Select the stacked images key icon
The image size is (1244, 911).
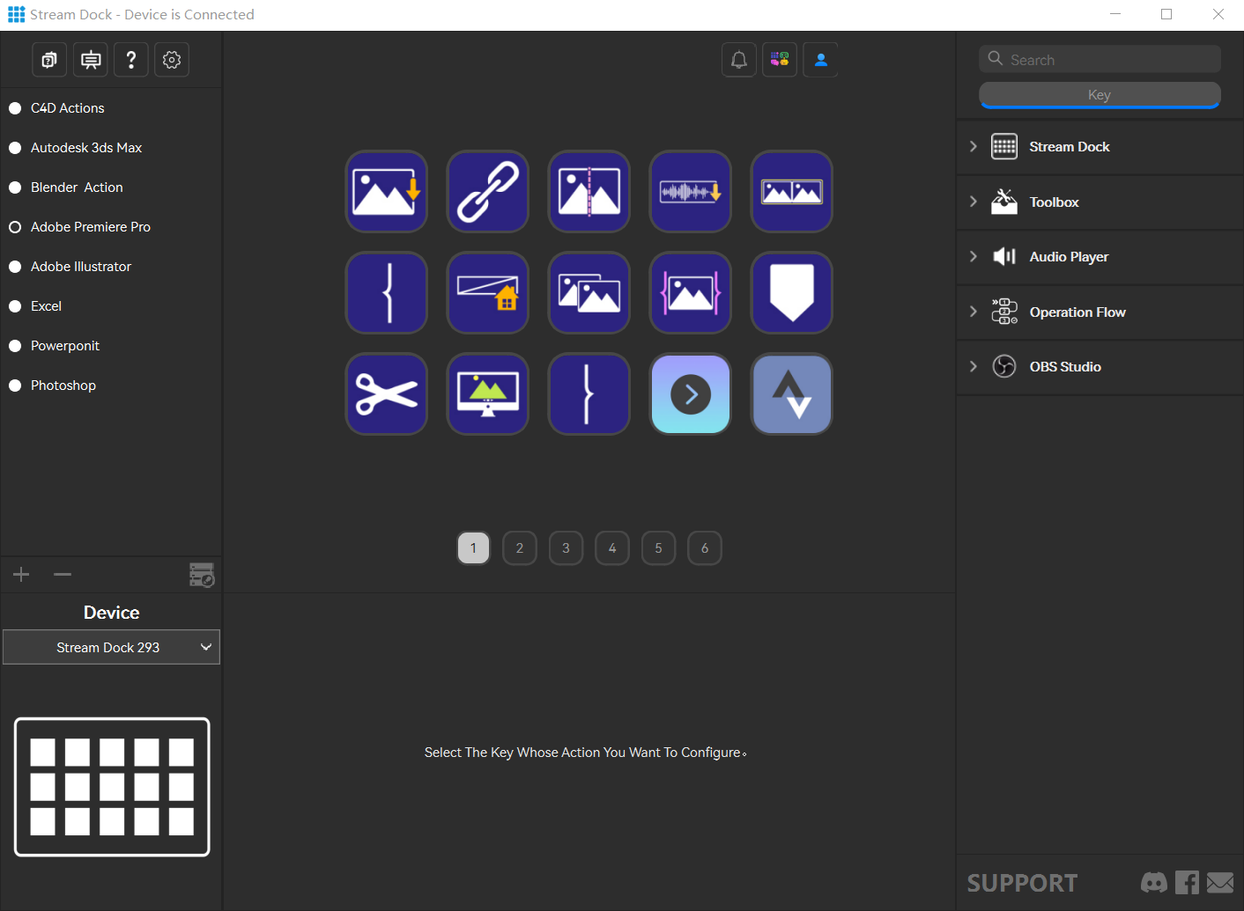coord(589,293)
